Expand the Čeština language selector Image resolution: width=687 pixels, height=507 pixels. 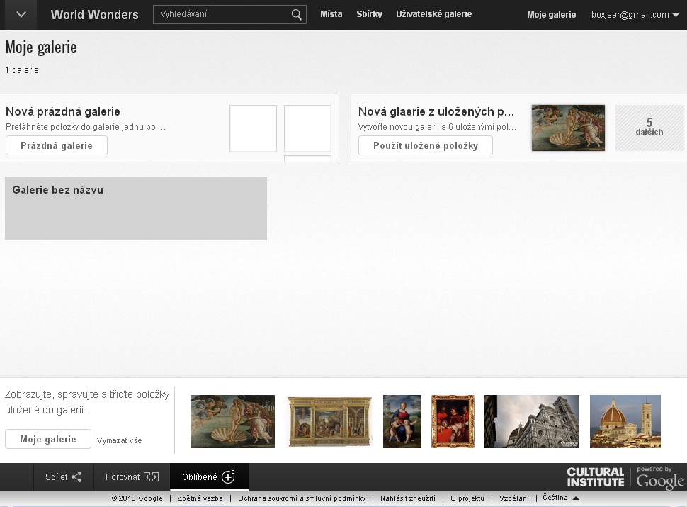pyautogui.click(x=560, y=498)
